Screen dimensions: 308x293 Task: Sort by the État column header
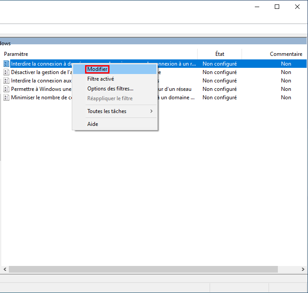(x=220, y=54)
